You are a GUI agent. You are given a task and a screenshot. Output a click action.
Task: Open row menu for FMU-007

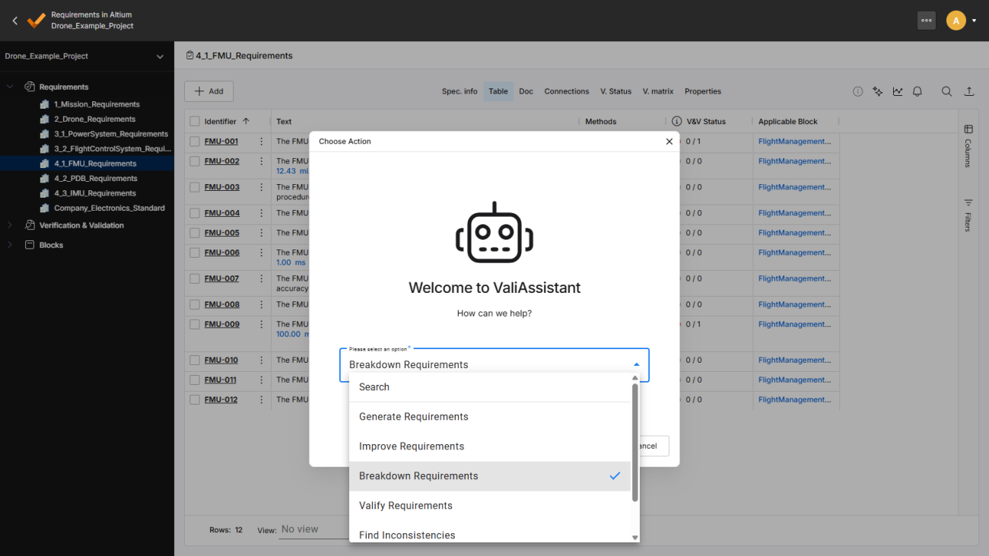tap(262, 278)
